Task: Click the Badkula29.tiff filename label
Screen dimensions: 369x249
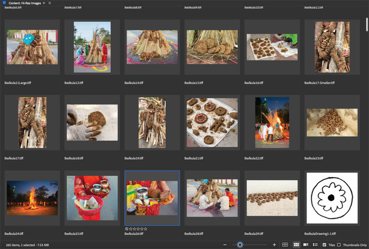Action: click(x=254, y=234)
